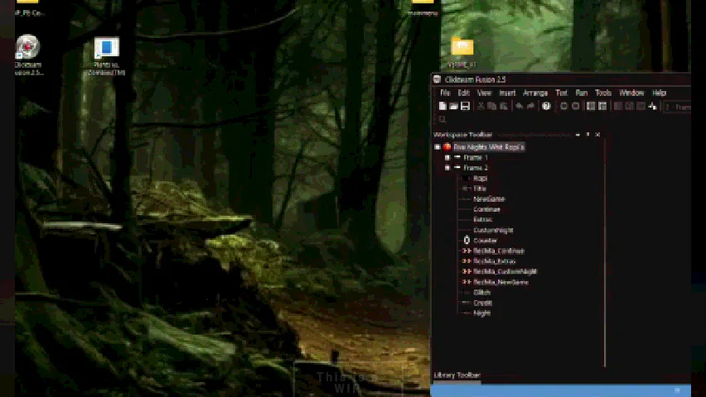Select the Ropi object in the tree

[x=480, y=178]
